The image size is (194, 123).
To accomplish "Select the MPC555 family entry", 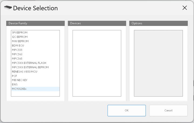I will coord(17,50).
